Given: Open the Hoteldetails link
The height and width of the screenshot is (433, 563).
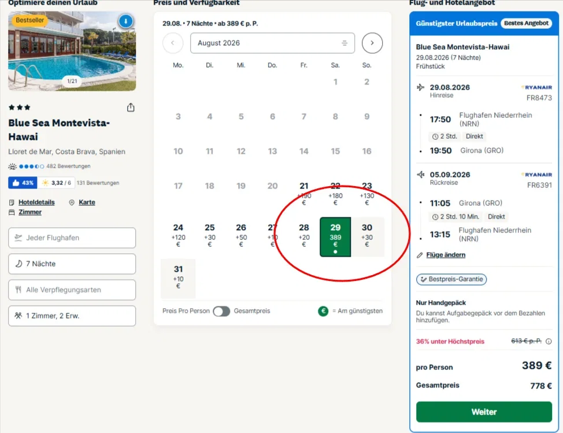Looking at the screenshot, I should [36, 202].
